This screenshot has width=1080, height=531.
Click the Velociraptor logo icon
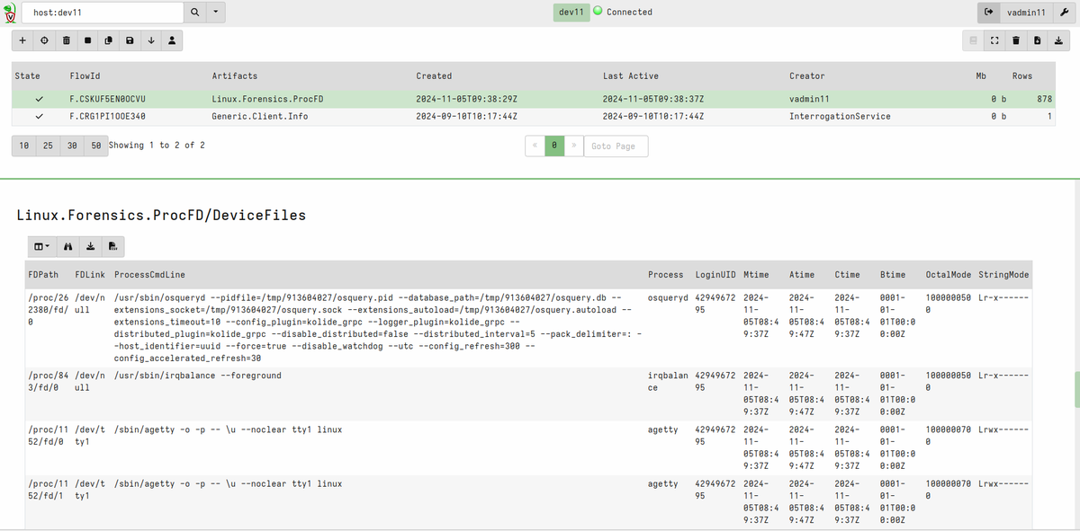10,12
